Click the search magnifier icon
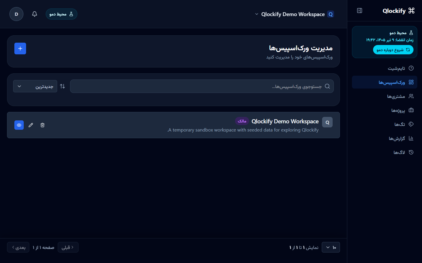The image size is (422, 263). 327,86
